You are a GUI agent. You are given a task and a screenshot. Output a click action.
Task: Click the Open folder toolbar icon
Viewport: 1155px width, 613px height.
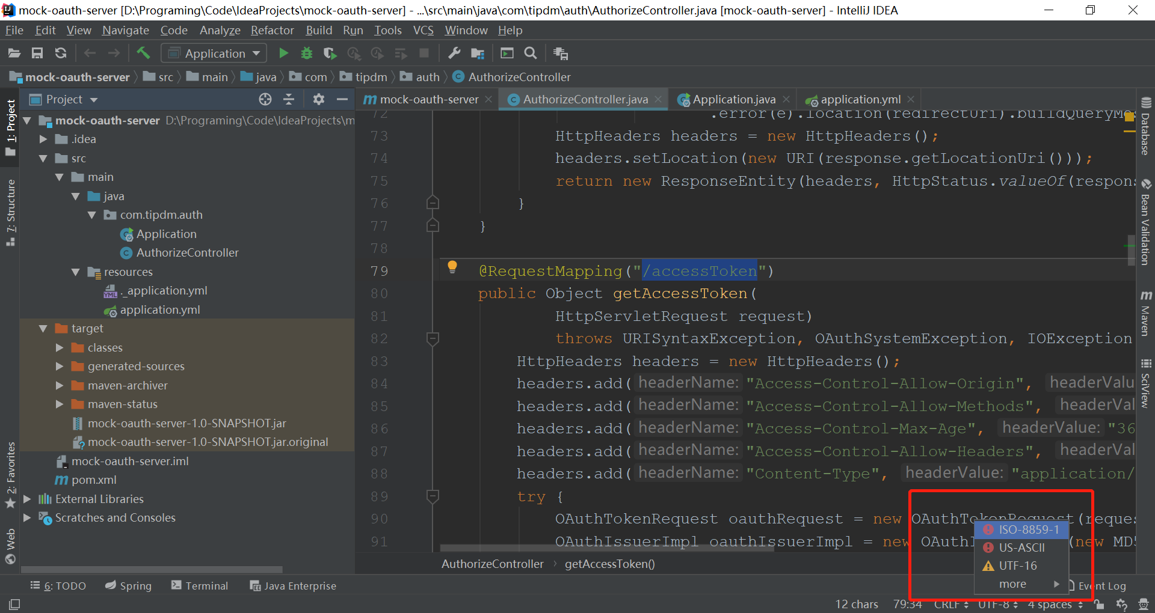tap(14, 53)
